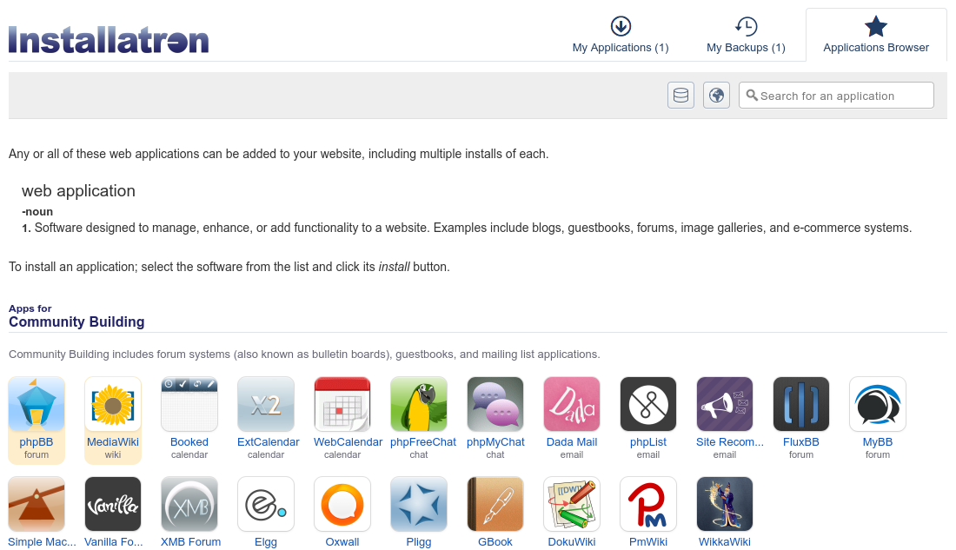Click the Pligg name link
Viewport: 956px width, 550px height.
pyautogui.click(x=419, y=542)
